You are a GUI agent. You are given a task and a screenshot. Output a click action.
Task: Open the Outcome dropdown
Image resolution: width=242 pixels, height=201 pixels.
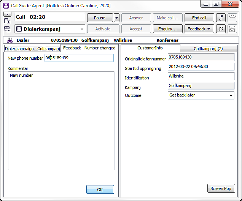click(x=231, y=95)
